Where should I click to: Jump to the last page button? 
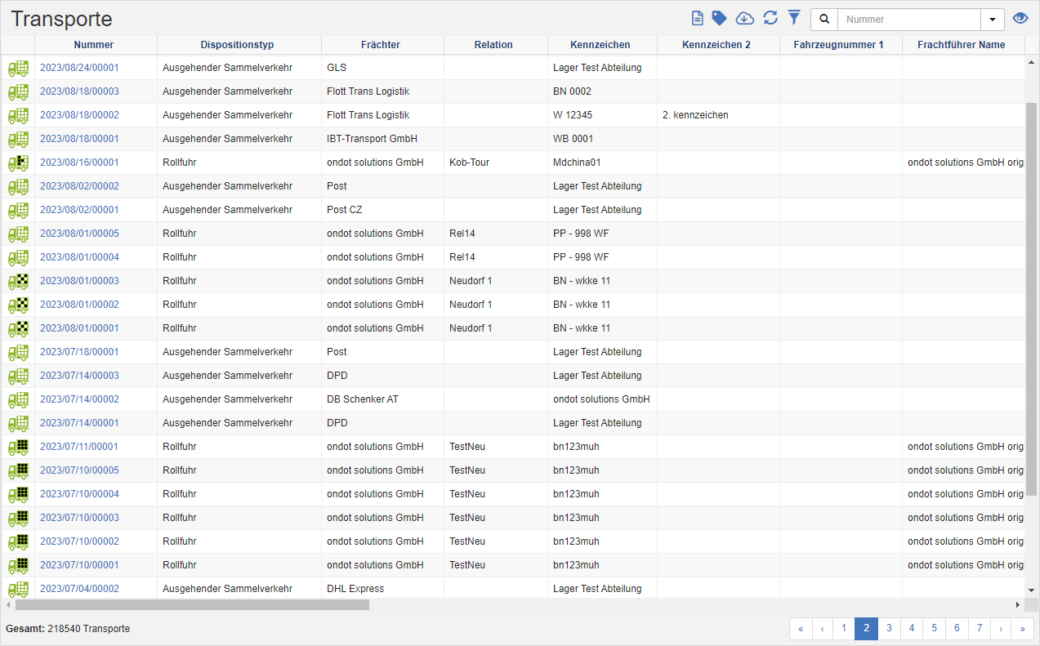(1022, 628)
